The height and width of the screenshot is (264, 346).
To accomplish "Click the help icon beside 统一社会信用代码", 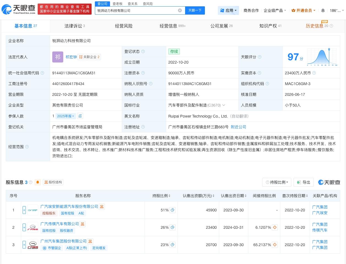I will 42,73.
